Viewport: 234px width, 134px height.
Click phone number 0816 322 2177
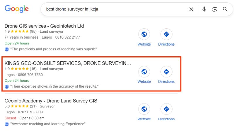tap(68, 37)
